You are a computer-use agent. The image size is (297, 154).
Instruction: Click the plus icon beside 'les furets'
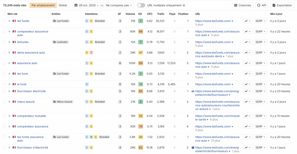tap(9, 21)
